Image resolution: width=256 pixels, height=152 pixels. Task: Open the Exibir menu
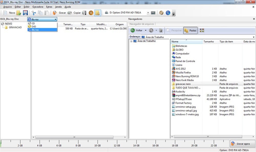pyautogui.click(x=27, y=7)
